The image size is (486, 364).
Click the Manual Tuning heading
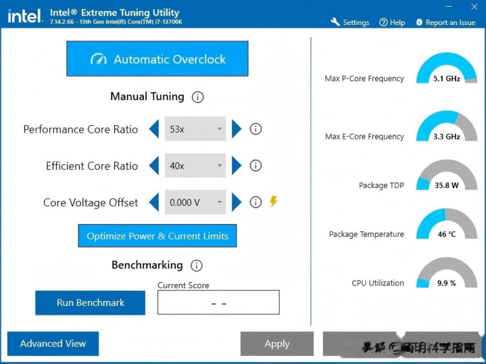(147, 97)
